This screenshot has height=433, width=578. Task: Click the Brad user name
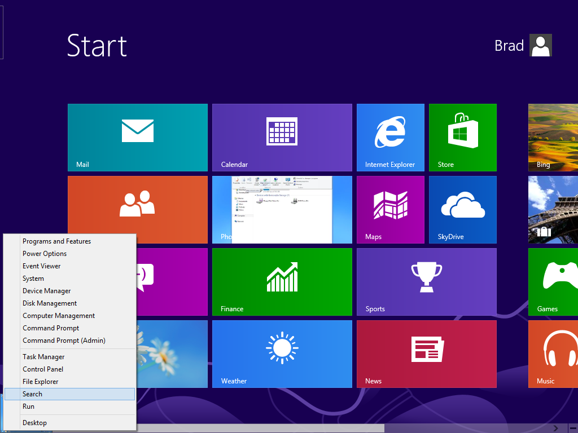(509, 46)
